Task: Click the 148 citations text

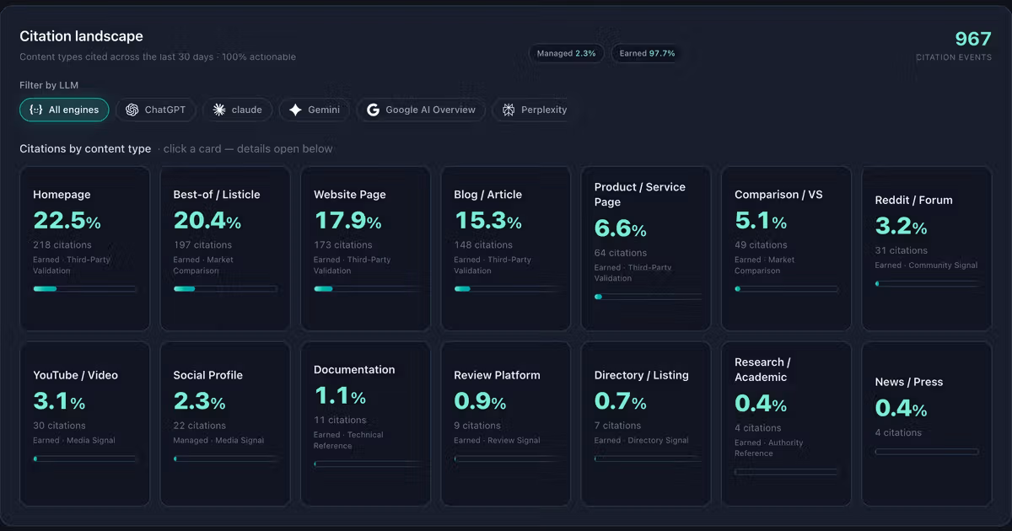Action: tap(483, 244)
